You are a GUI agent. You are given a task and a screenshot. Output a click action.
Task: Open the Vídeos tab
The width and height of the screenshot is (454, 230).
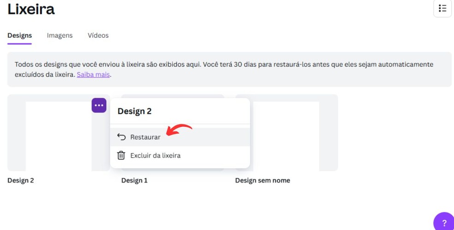pos(98,35)
